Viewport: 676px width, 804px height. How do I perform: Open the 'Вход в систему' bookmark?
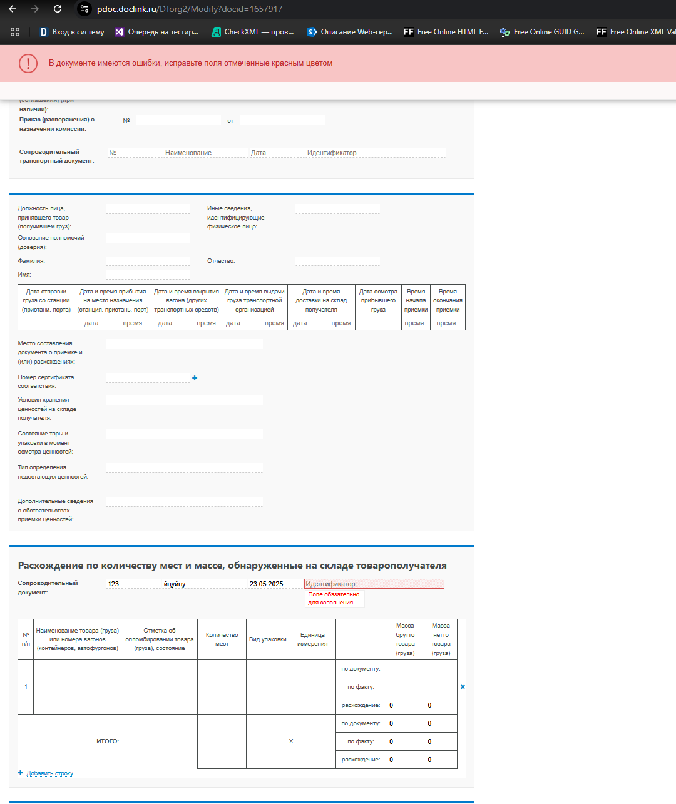[x=71, y=32]
